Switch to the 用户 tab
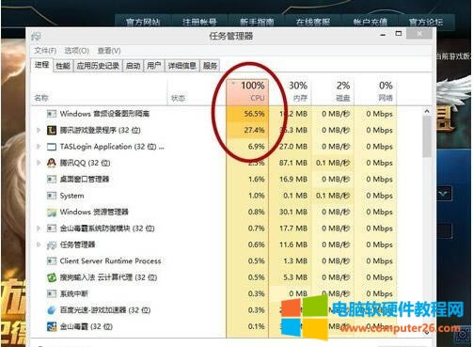This screenshot has height=347, width=473. [153, 66]
